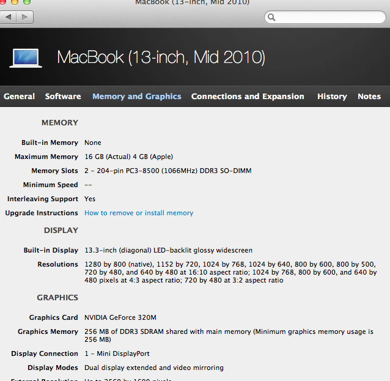Click the 'Yes' interleaving support value
Screen dimensions: 390x381
90,199
